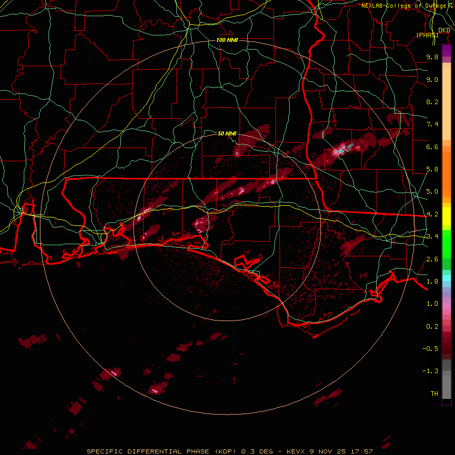Click the 1.0 value on the color scale
Image resolution: width=455 pixels, height=455 pixels.
coord(432,304)
